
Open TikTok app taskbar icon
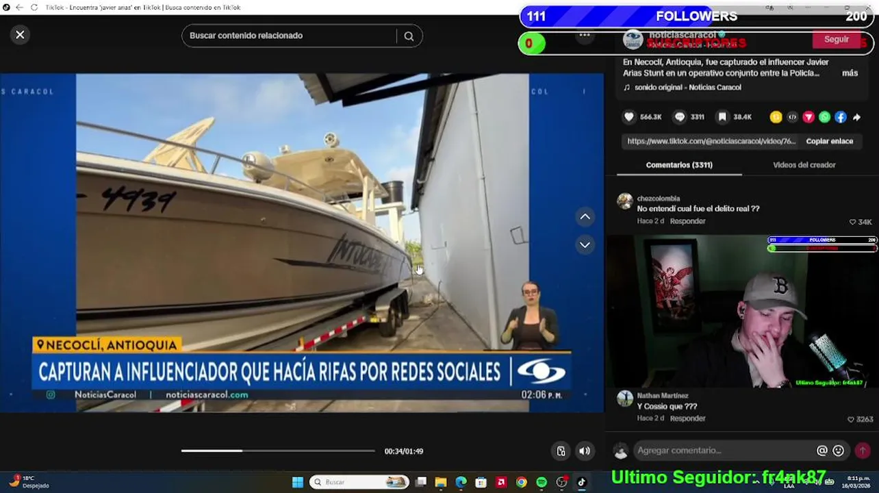click(x=582, y=482)
